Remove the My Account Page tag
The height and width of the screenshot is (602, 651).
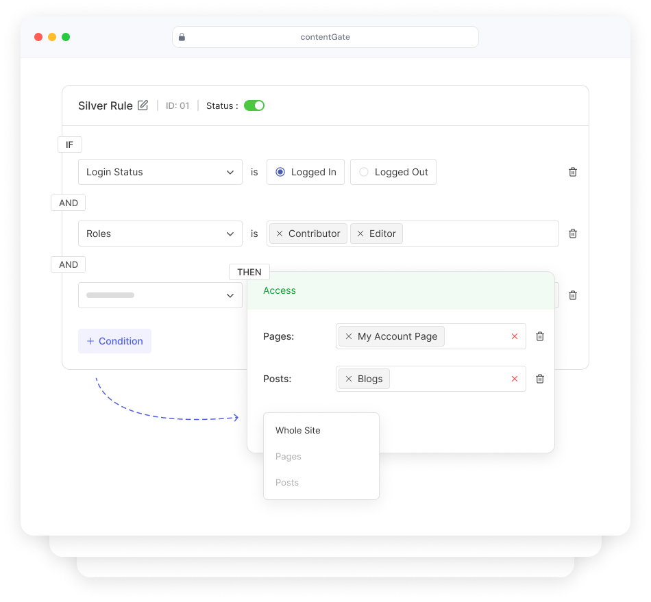point(349,336)
